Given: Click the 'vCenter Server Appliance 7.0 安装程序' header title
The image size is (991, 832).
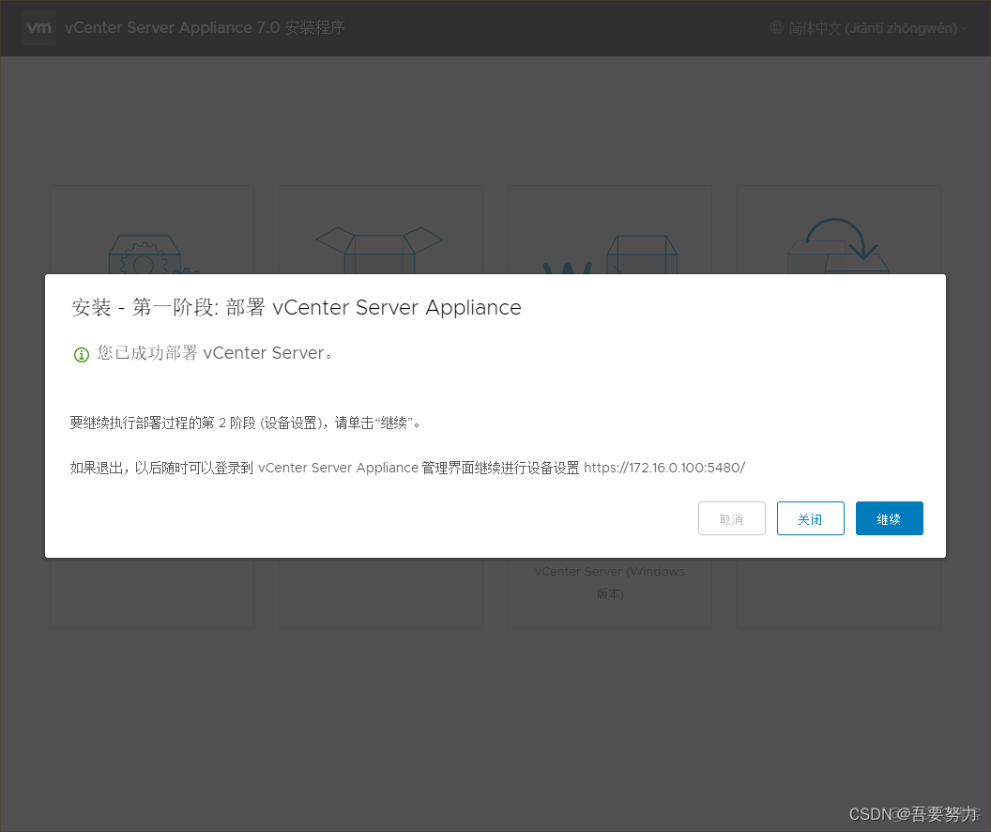Looking at the screenshot, I should click(x=205, y=28).
